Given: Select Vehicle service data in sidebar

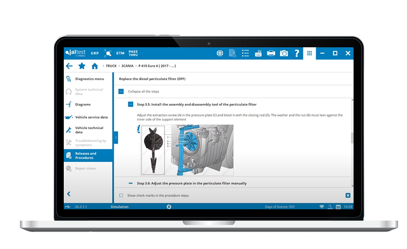Looking at the screenshot, I should coord(91,117).
